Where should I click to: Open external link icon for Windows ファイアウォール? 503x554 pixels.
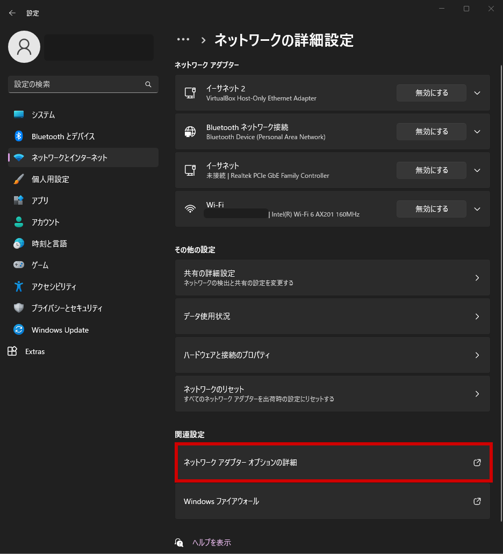pos(477,501)
